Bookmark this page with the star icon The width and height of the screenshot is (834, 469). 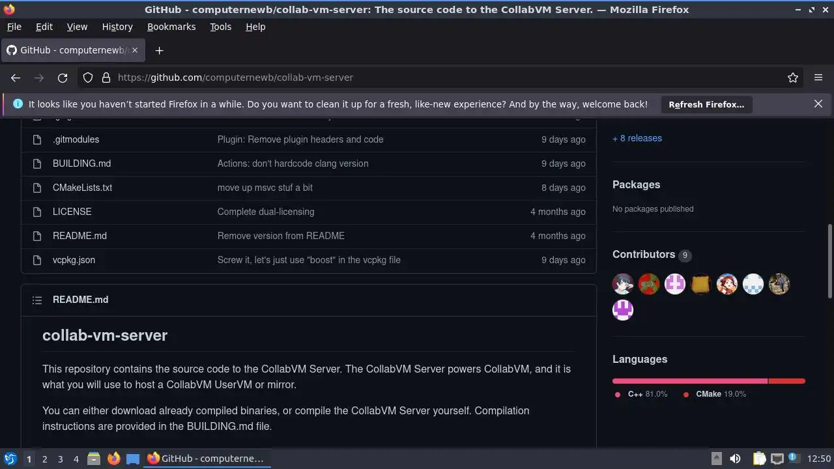(793, 78)
